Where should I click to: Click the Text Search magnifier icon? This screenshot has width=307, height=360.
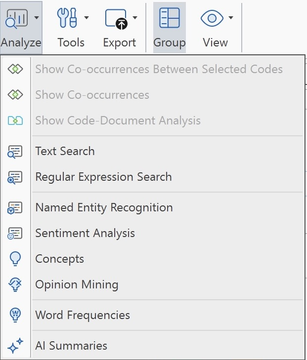(x=15, y=152)
